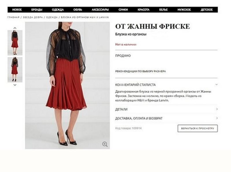This screenshot has height=172, width=231.
Task: Open Звезда добра breadcrumb link
Action: pos(33,17)
